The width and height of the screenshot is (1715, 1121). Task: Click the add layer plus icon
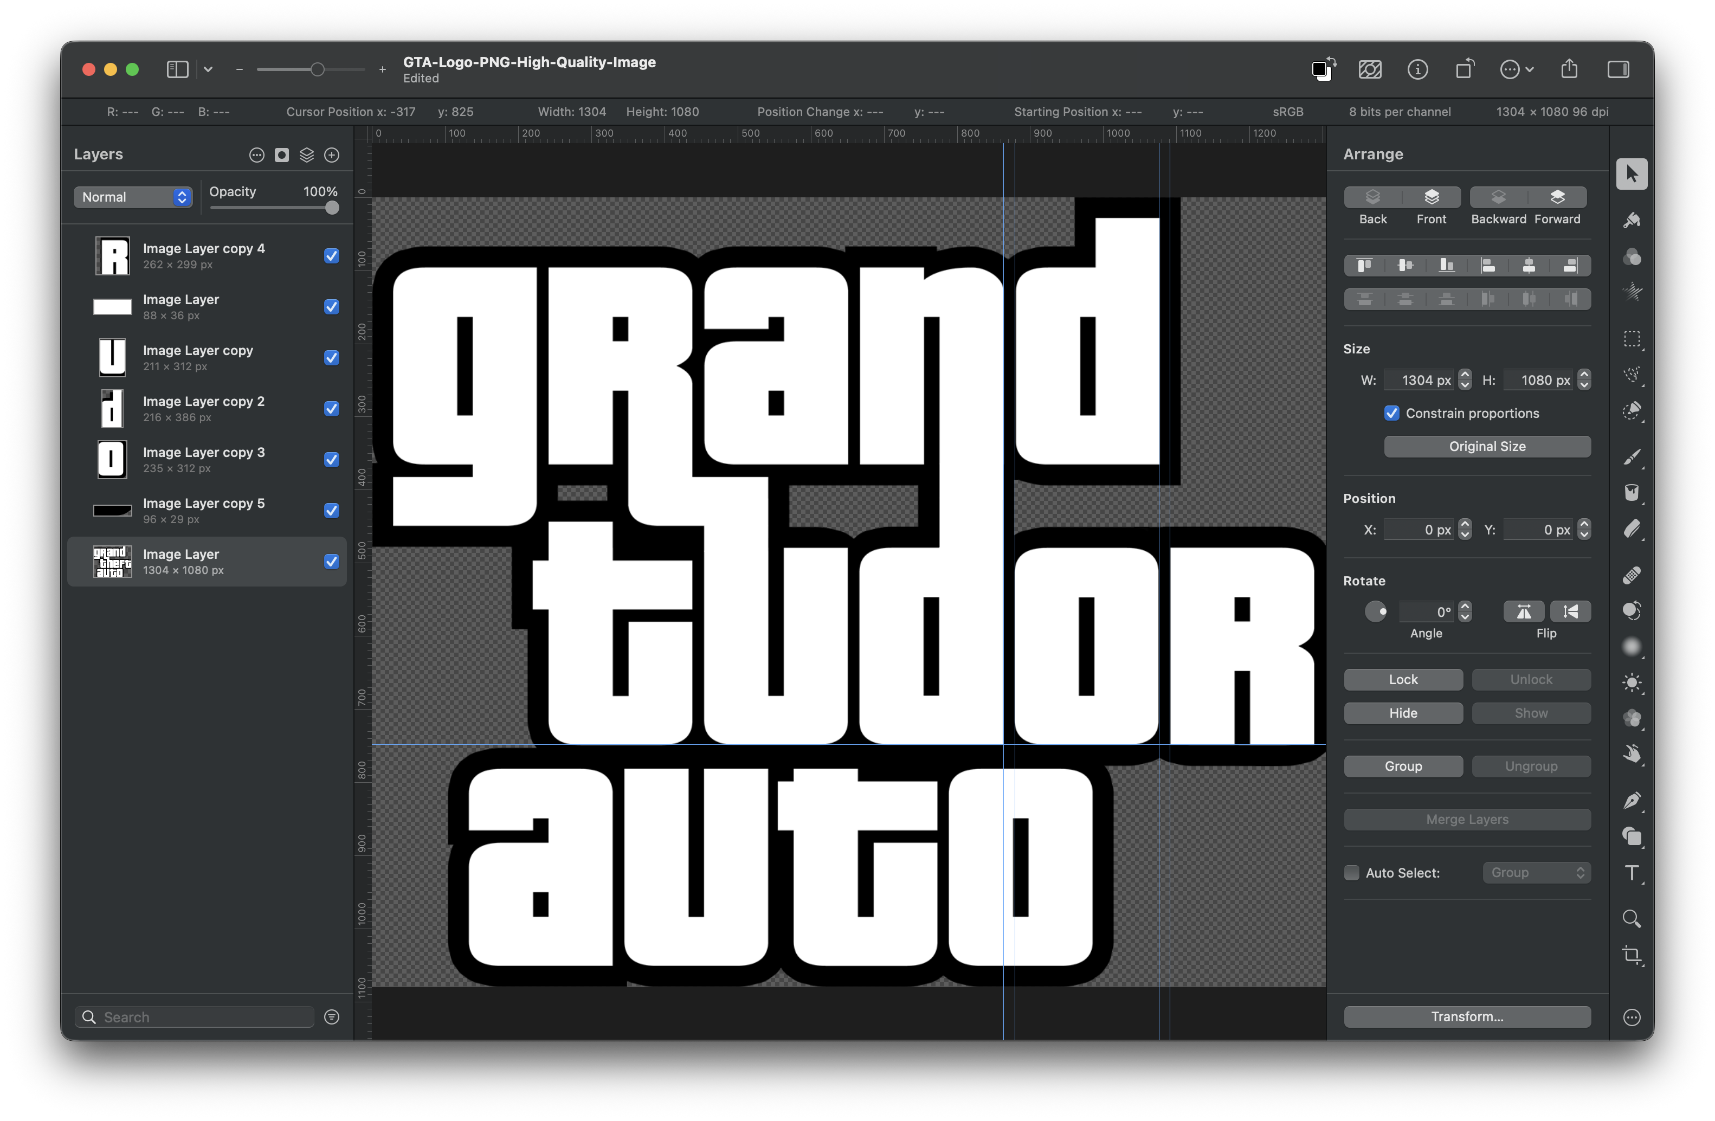point(332,155)
